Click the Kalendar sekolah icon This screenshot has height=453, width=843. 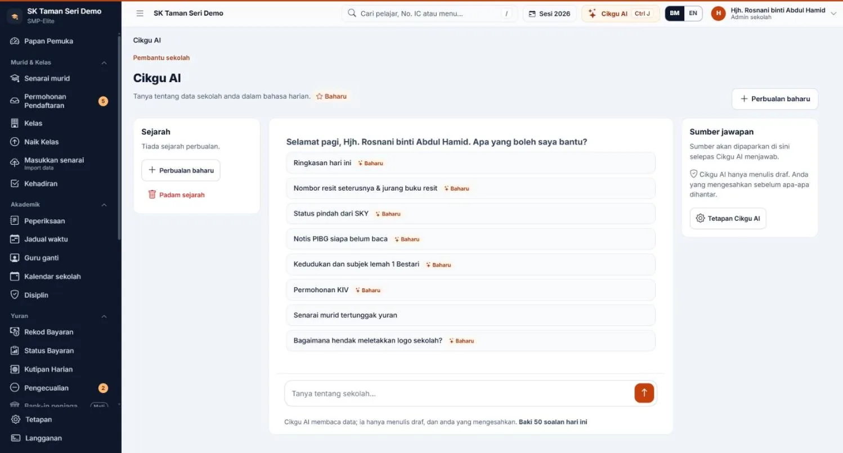tap(15, 277)
